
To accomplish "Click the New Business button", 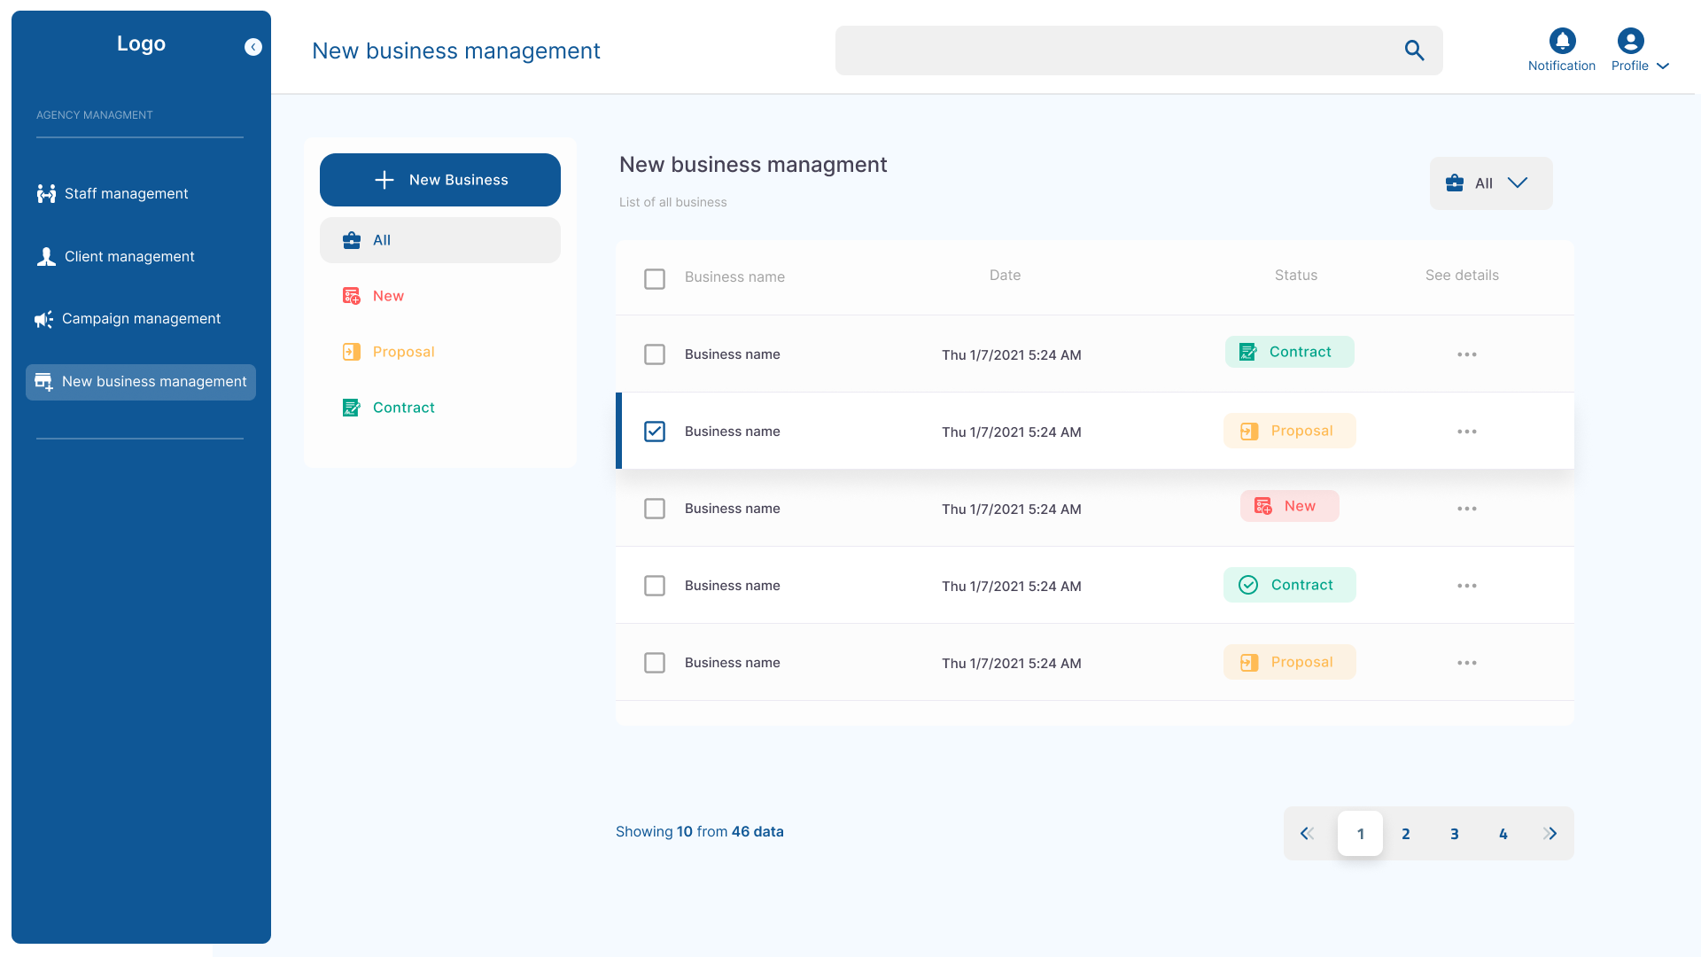I will pos(440,180).
